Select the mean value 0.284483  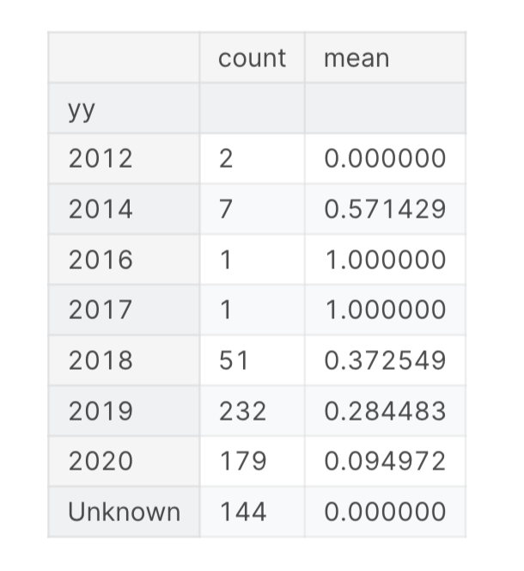[385, 411]
